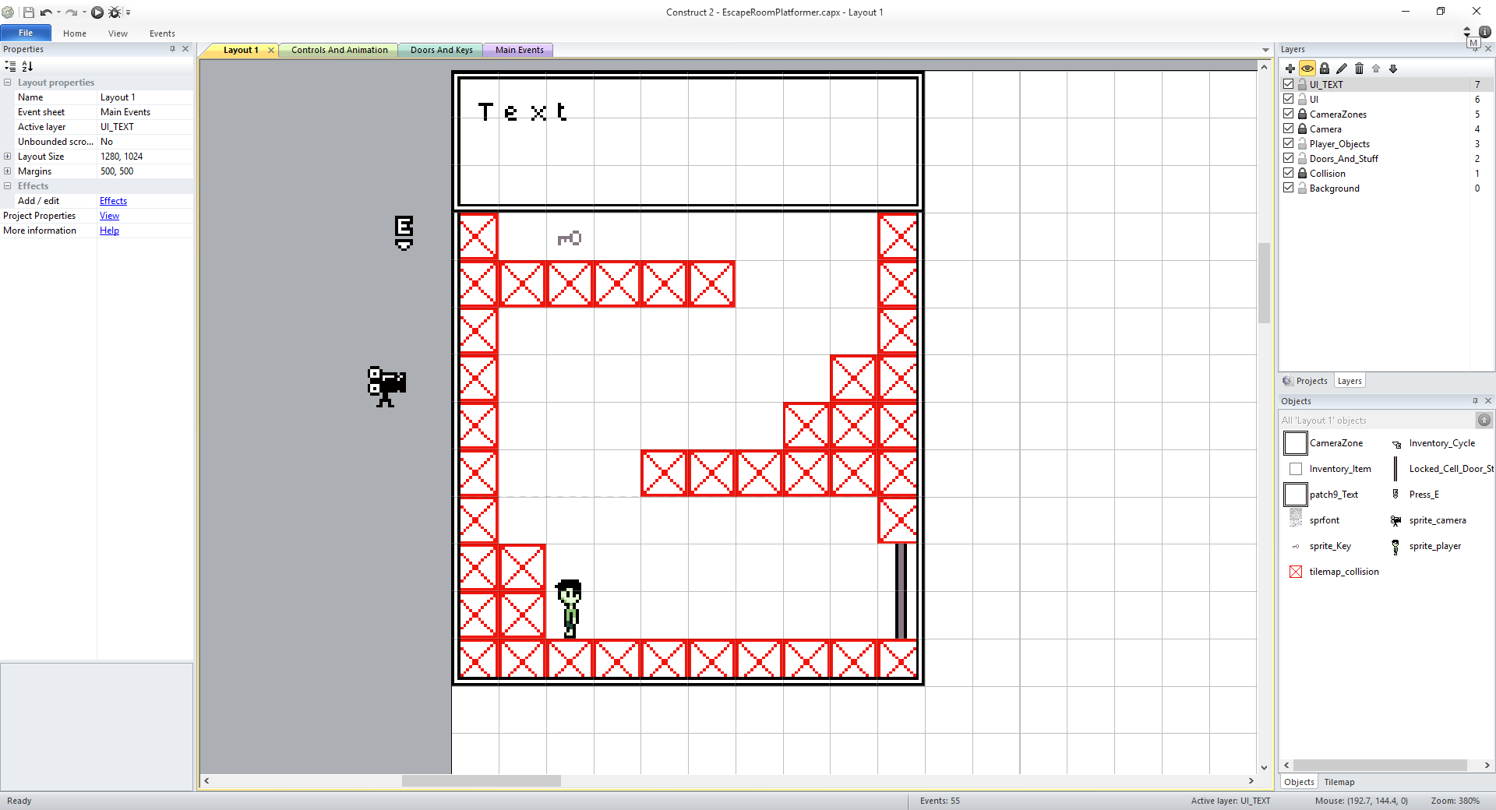Add a new layer with plus icon

pos(1290,69)
